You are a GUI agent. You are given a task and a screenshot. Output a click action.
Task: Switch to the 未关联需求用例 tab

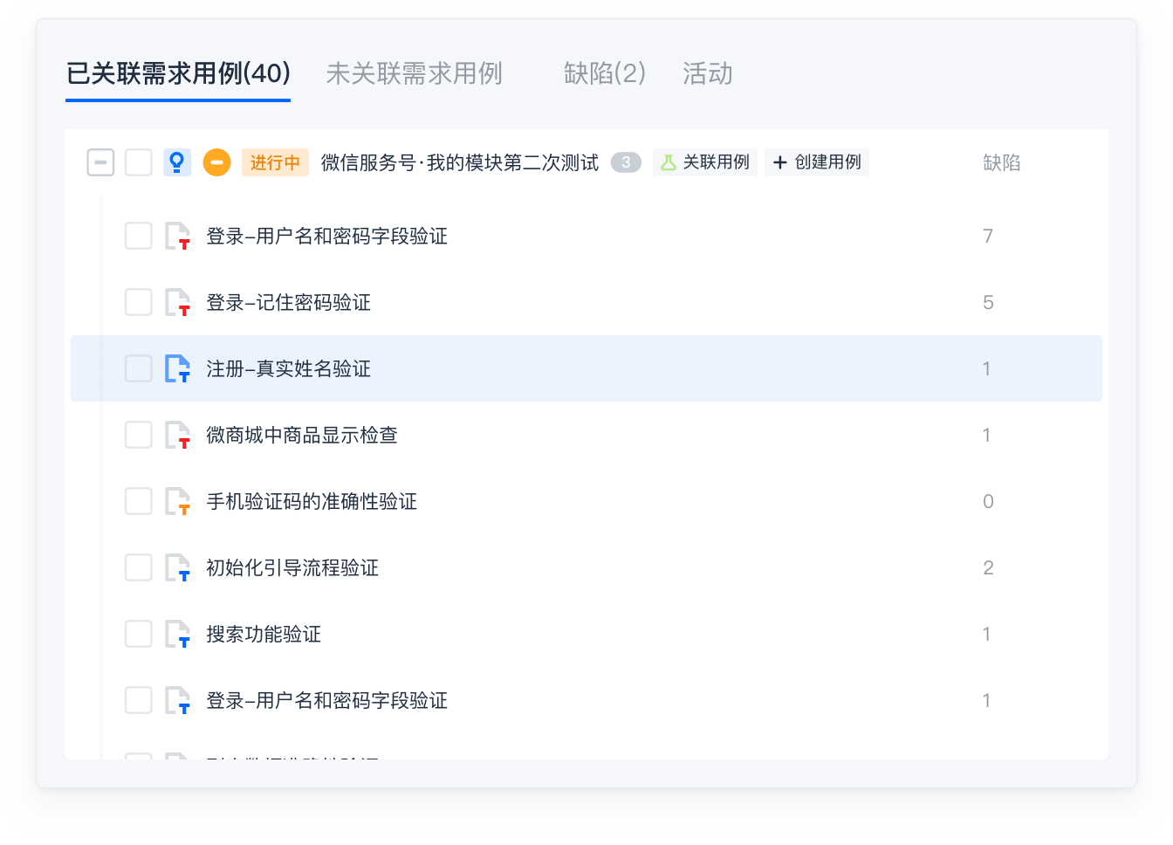tap(414, 73)
